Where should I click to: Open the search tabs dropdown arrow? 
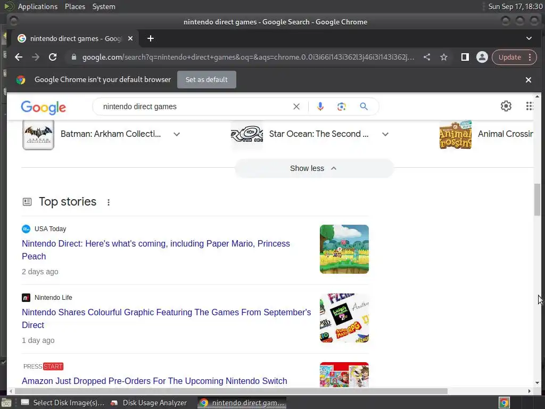tap(529, 38)
